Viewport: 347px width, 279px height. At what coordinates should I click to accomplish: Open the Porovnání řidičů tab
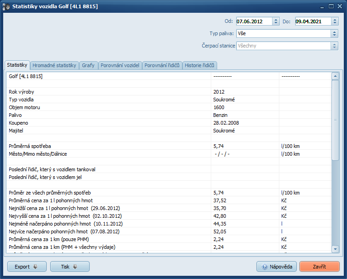coord(162,65)
